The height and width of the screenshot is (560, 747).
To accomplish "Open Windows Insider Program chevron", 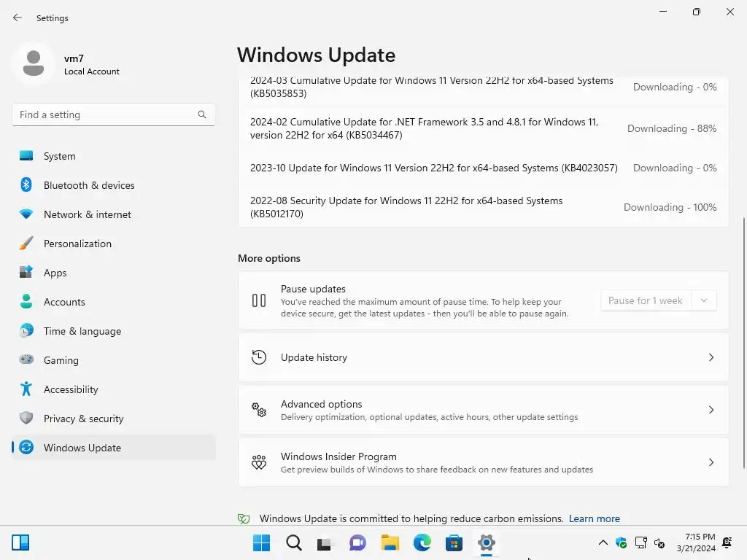I will tap(711, 462).
